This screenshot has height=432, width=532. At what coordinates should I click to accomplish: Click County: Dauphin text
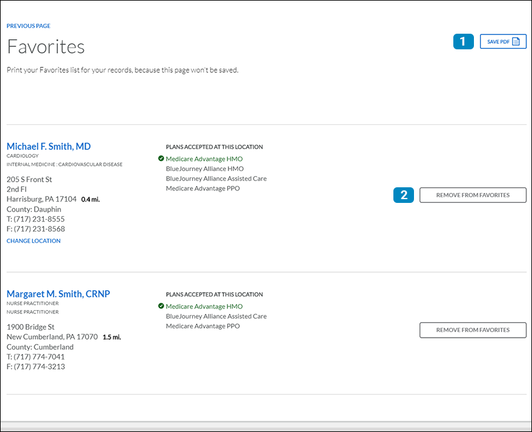click(34, 209)
